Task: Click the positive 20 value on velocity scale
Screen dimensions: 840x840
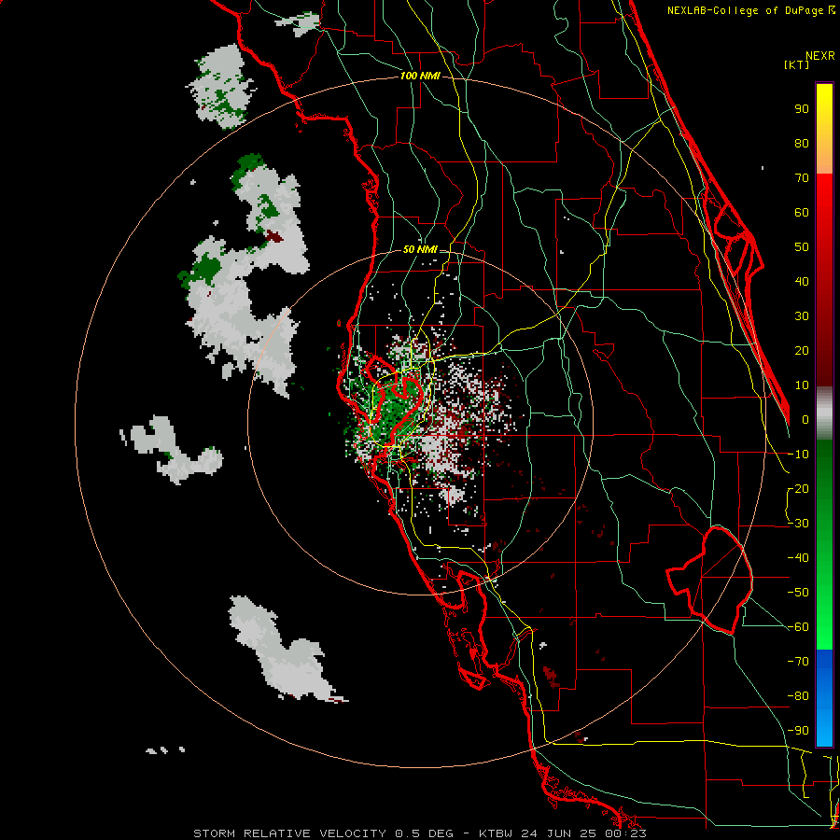Action: [802, 351]
